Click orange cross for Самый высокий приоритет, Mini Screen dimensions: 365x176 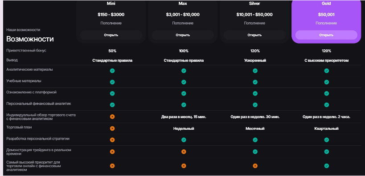tap(112, 166)
